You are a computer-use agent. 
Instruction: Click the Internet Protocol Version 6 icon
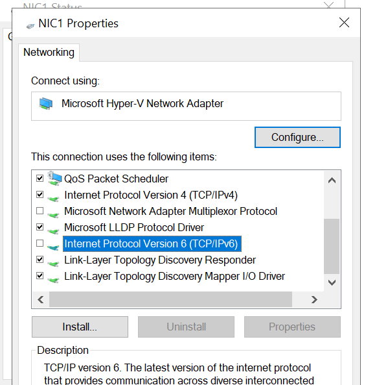[x=53, y=247]
